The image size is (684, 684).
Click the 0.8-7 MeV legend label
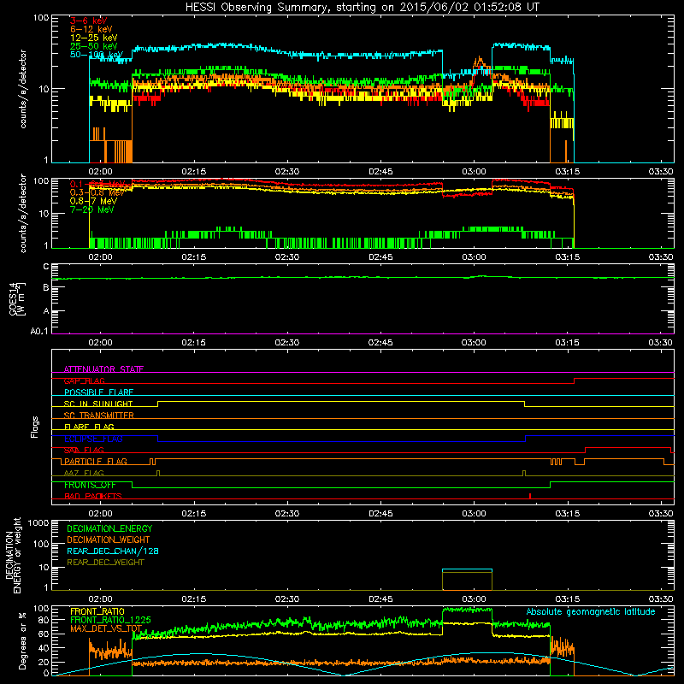[x=94, y=201]
